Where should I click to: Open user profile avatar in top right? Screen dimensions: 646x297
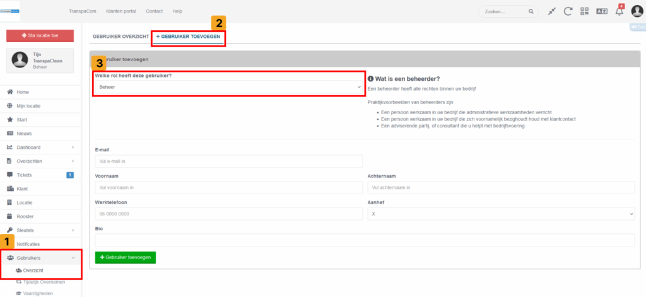click(636, 11)
